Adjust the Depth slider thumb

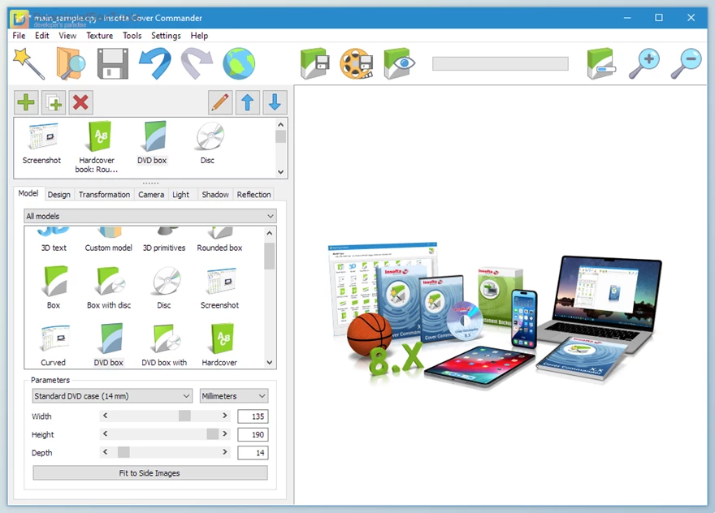(x=123, y=452)
